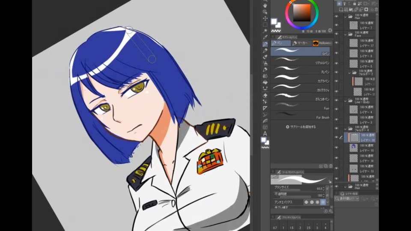The image size is (411, 231).
Task: Toggle visibility of フォルダー 4
Action: tap(337, 128)
